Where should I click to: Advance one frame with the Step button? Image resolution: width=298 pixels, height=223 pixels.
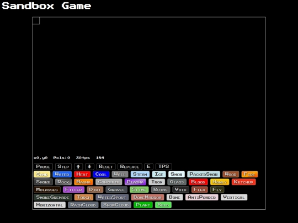(63, 166)
